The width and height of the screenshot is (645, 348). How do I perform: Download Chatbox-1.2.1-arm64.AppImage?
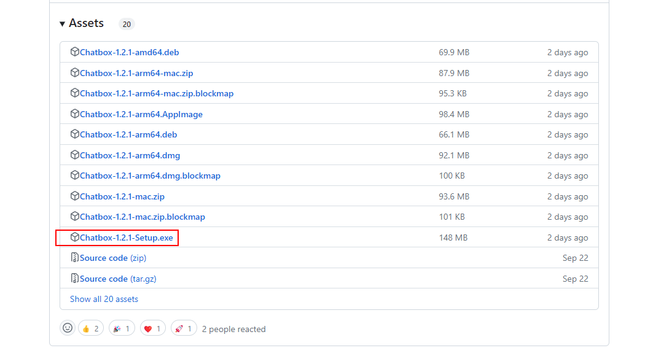pyautogui.click(x=141, y=114)
